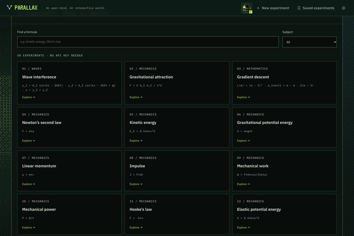The height and width of the screenshot is (236, 354).
Task: Click the formula F = m*a
Action: point(28,131)
